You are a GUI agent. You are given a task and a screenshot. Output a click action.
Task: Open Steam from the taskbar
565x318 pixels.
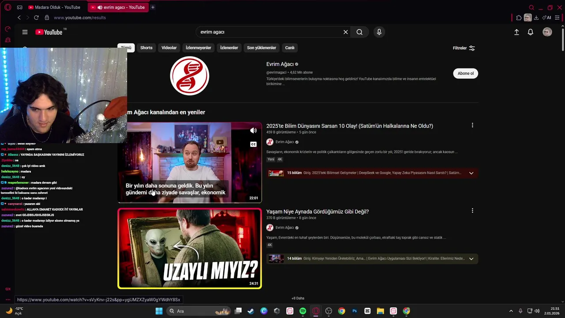click(251, 311)
